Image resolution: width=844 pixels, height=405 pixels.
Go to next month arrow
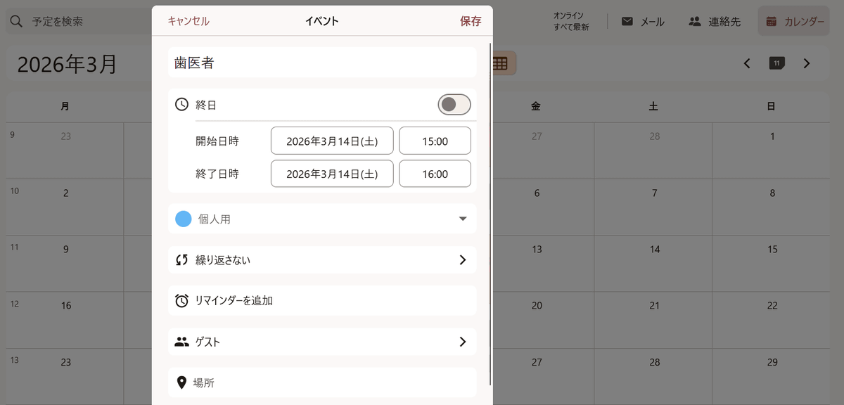click(x=807, y=63)
